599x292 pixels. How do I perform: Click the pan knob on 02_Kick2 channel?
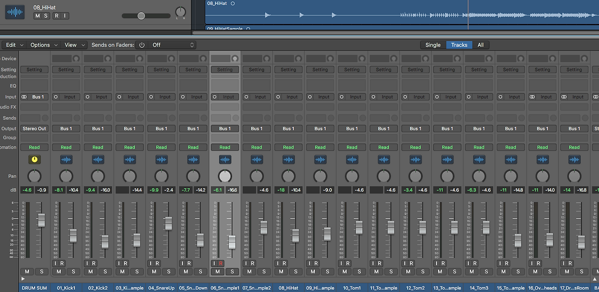[98, 176]
